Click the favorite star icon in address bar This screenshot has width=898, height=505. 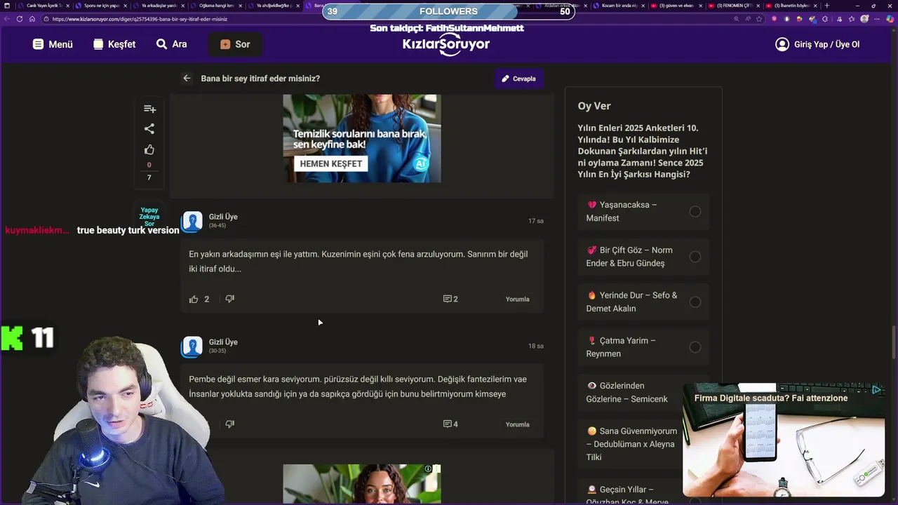coord(760,19)
